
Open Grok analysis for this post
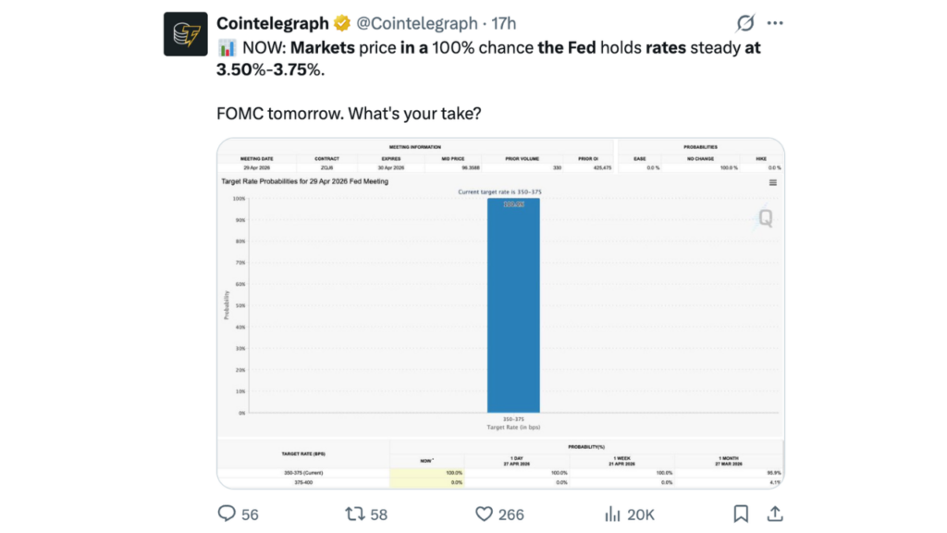click(x=744, y=23)
